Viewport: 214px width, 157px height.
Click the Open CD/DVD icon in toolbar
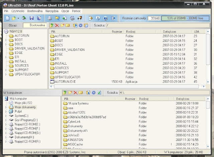(24, 18)
